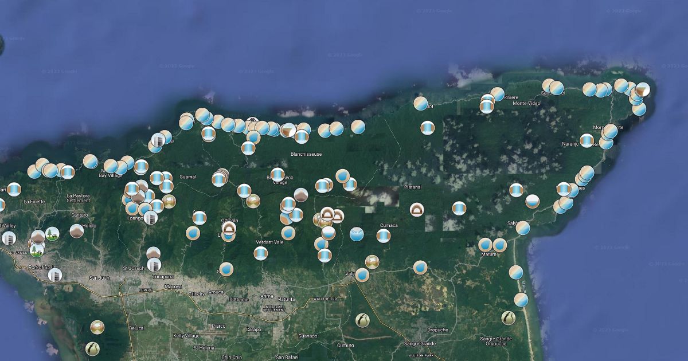Click the San Juan place label

click(99, 278)
